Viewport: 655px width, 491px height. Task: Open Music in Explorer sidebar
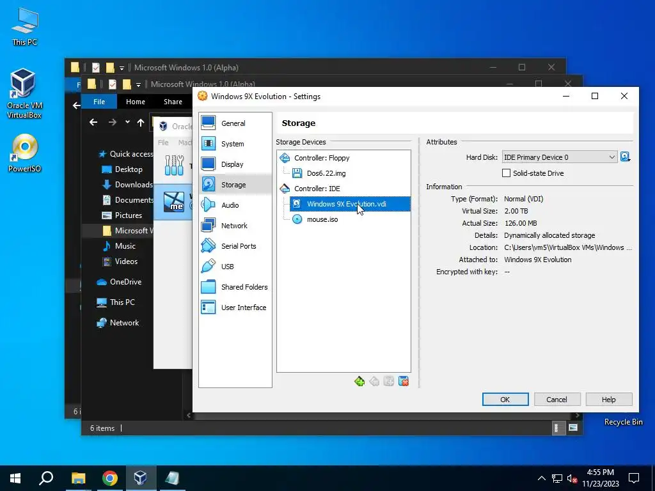119,246
